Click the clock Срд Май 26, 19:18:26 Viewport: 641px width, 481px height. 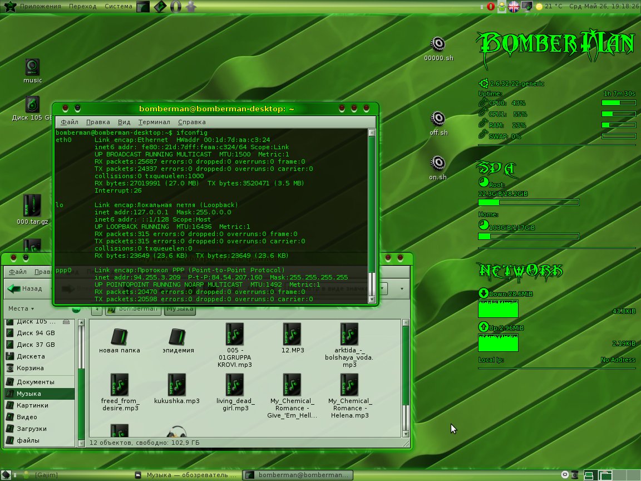pos(604,7)
